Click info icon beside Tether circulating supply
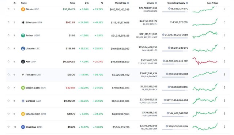This screenshot has width=234, height=135. [163, 35]
